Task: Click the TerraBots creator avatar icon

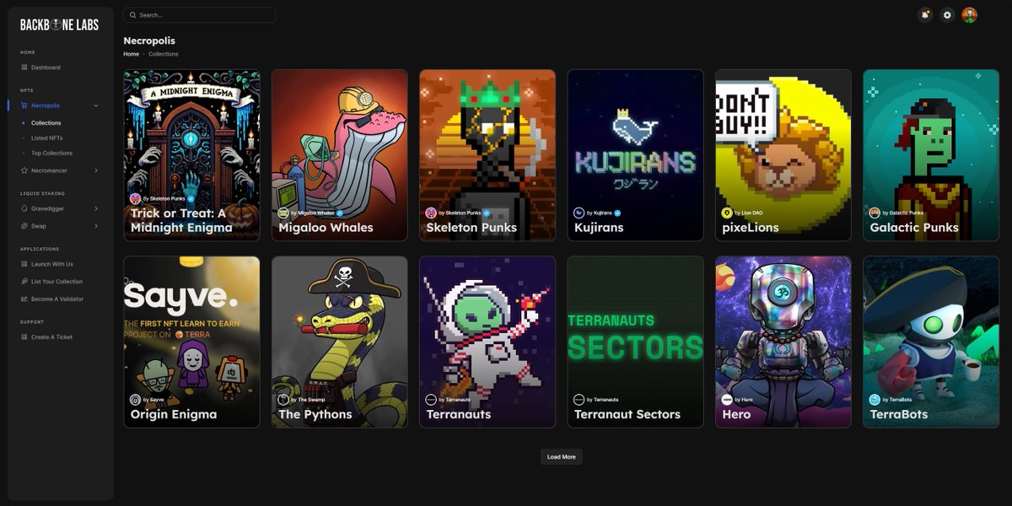Action: [875, 400]
